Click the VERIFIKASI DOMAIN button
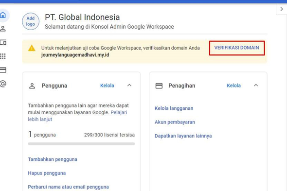 [237, 48]
